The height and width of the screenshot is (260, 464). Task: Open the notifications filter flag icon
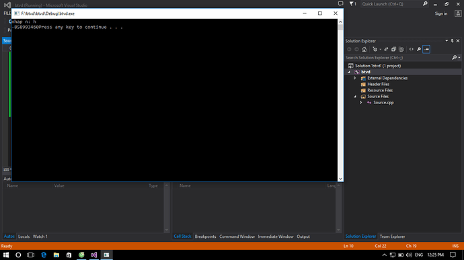[352, 4]
